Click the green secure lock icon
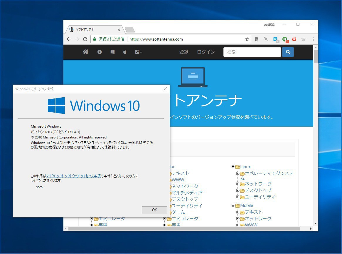This screenshot has width=342, height=254. [95, 39]
